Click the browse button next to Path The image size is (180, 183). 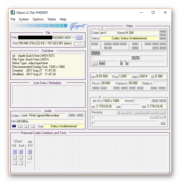click(x=79, y=37)
